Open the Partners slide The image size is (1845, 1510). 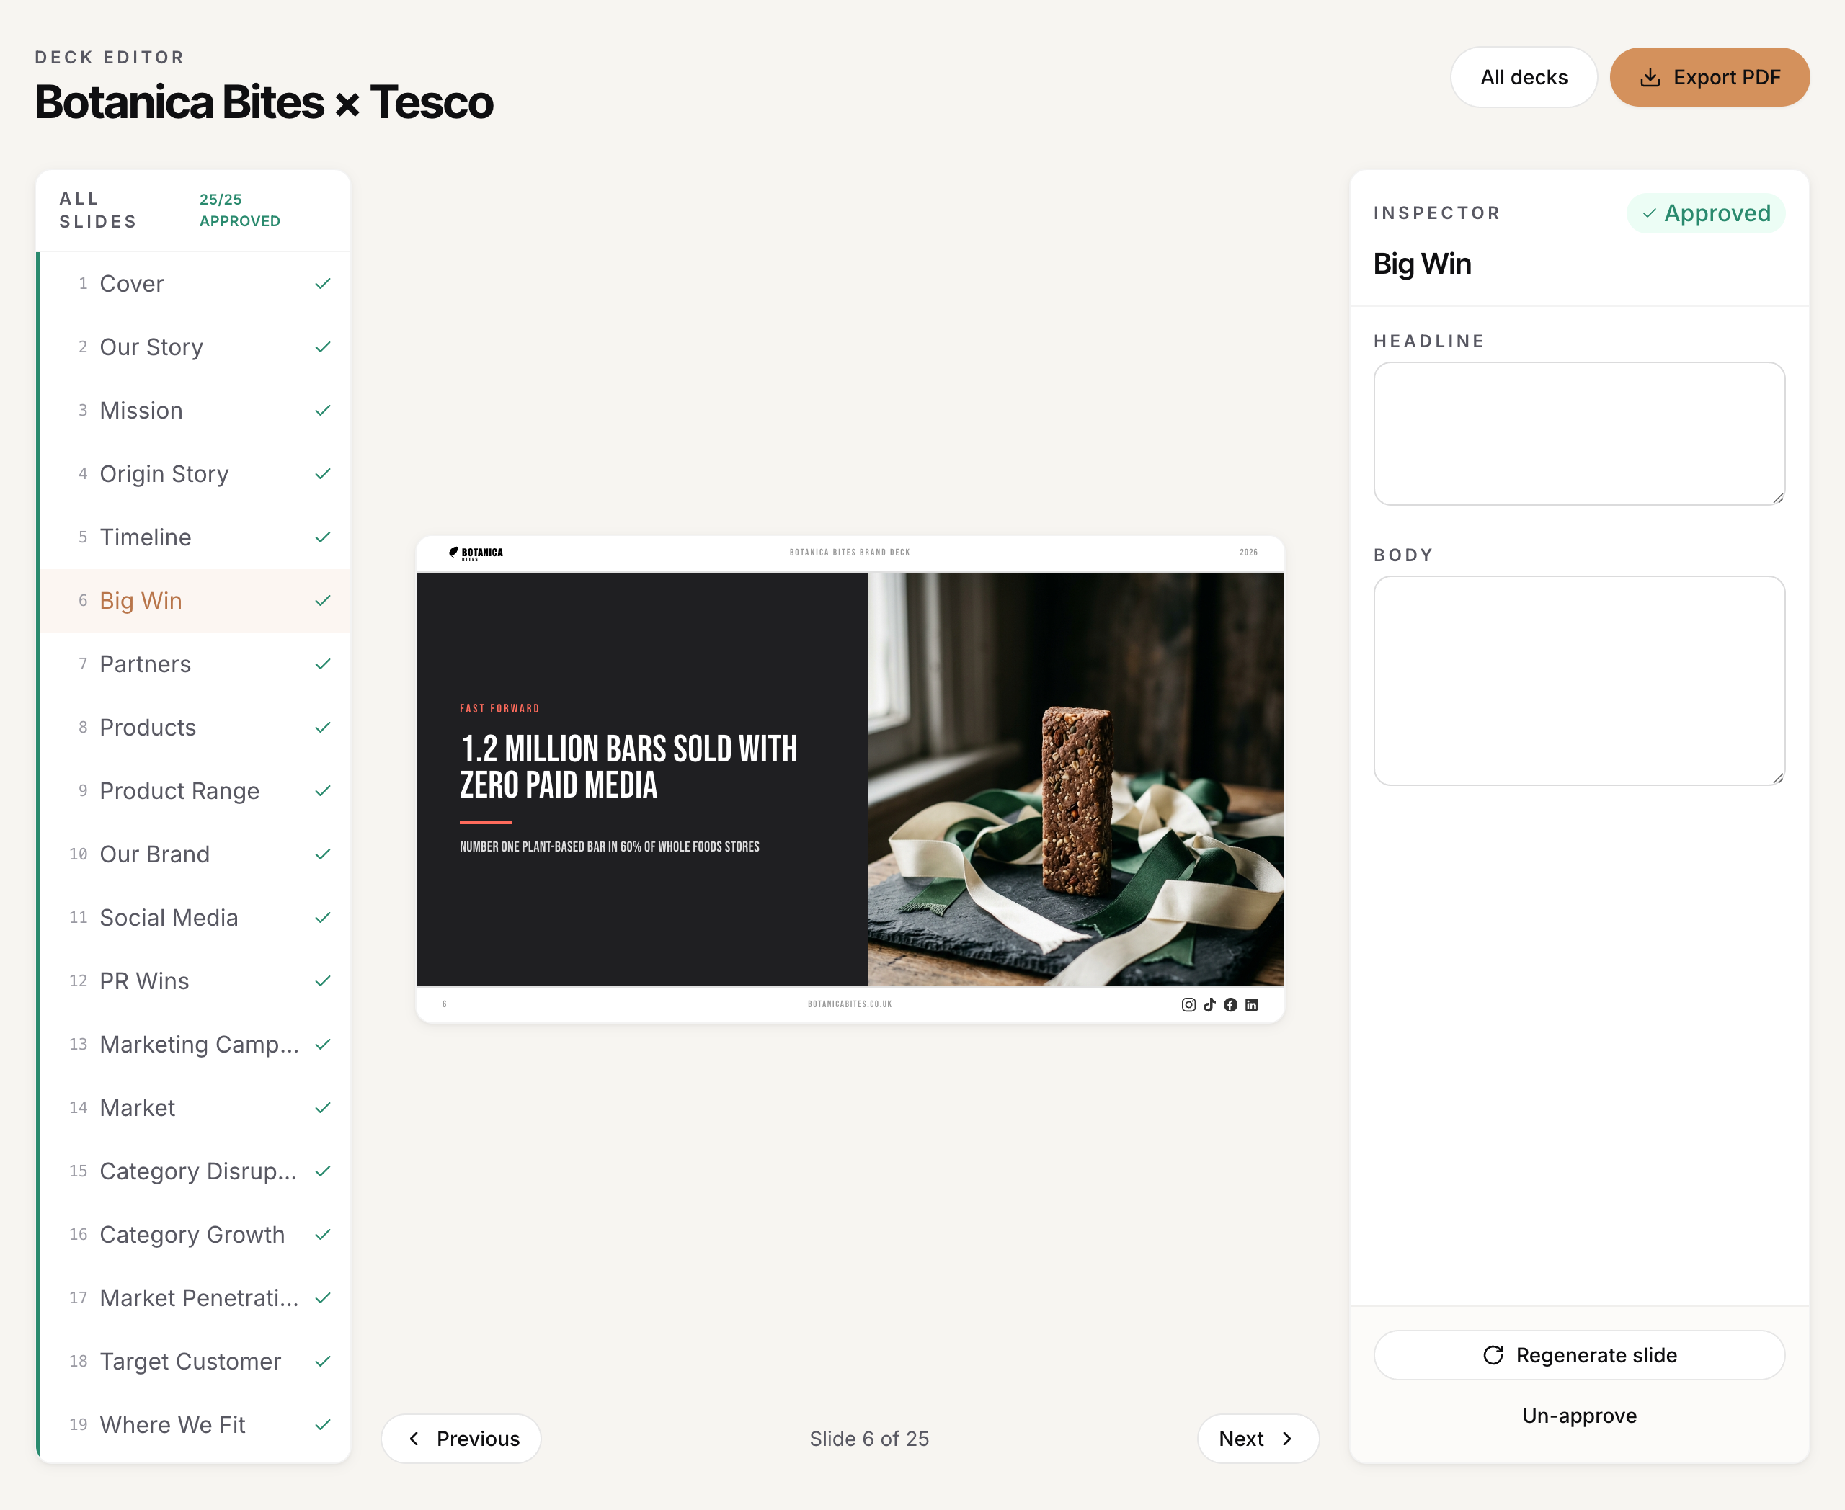point(196,664)
